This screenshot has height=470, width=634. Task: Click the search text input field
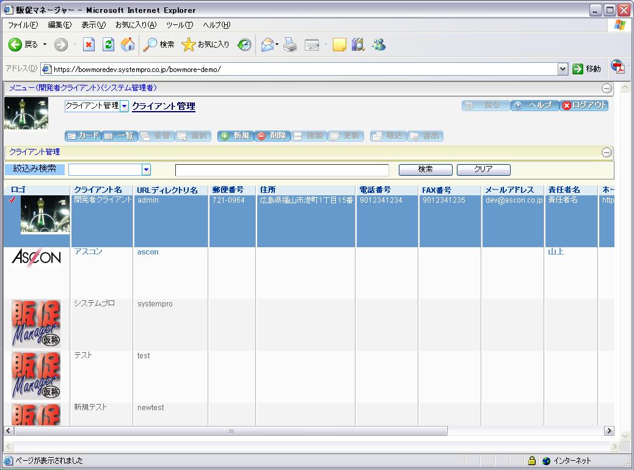coord(282,170)
